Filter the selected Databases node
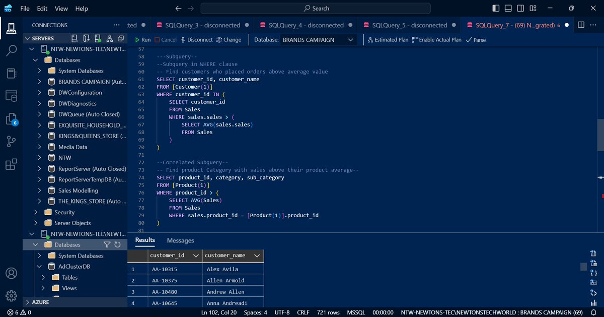Screen dimensions: 604x317 pos(107,244)
